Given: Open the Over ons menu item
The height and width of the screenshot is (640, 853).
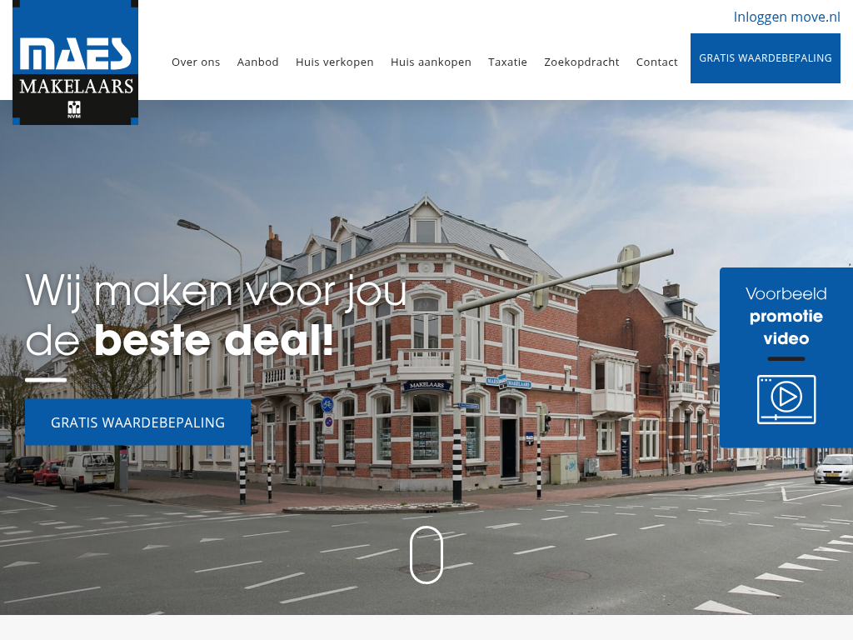Looking at the screenshot, I should coord(196,62).
